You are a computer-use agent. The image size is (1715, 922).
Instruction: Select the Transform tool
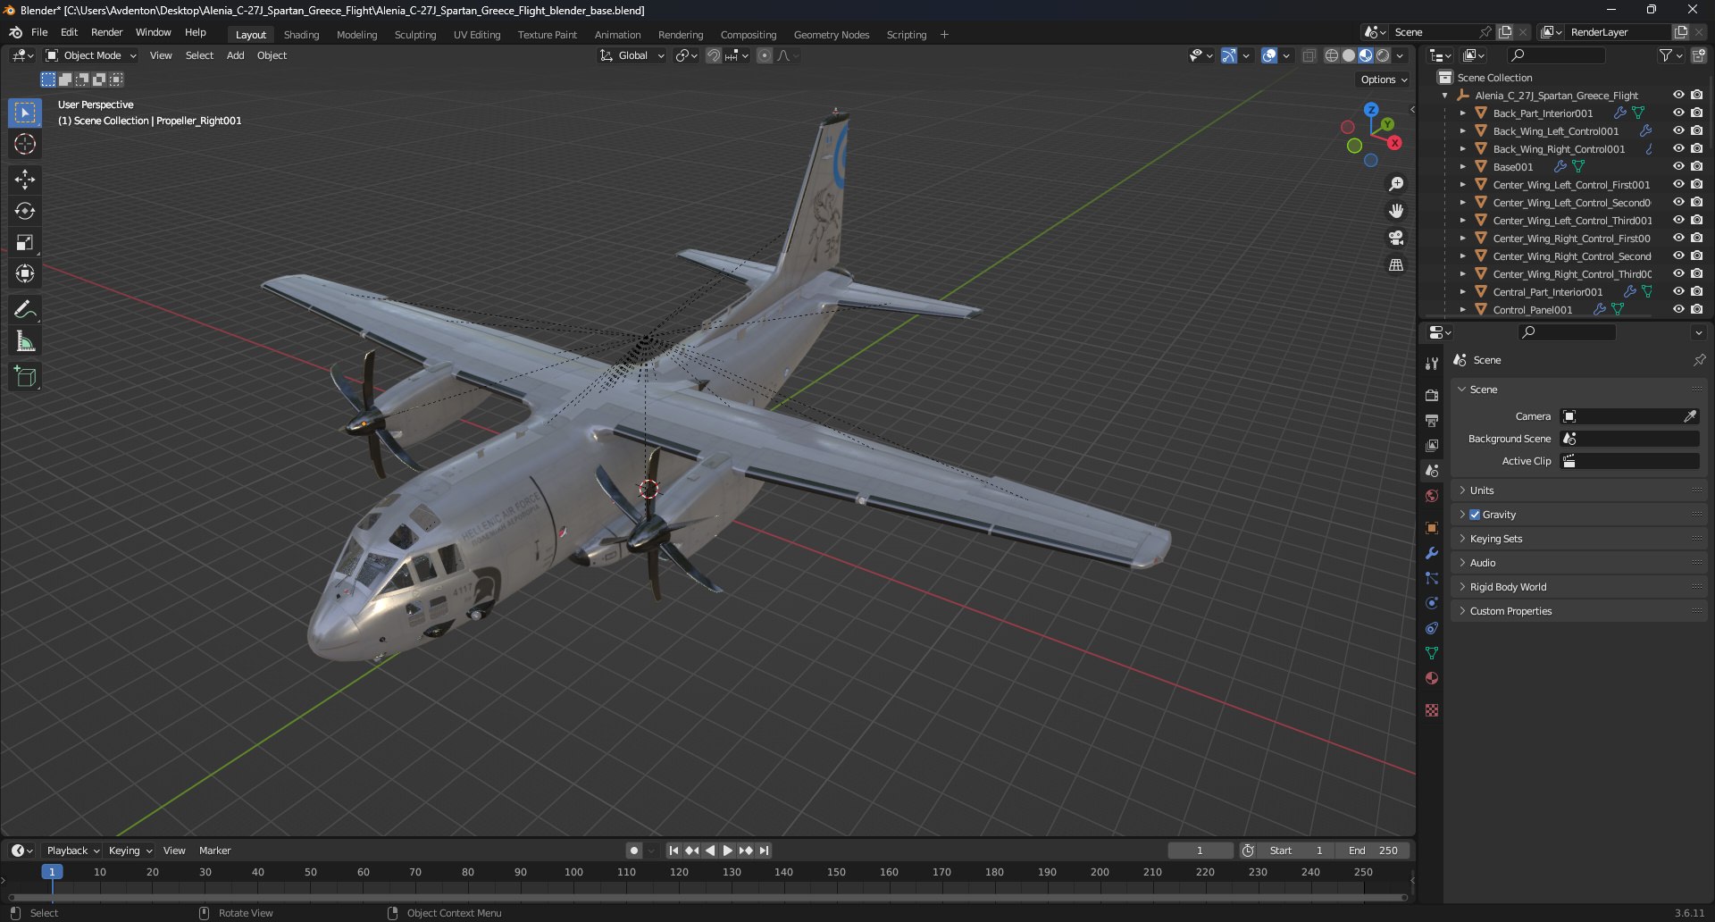click(x=25, y=273)
